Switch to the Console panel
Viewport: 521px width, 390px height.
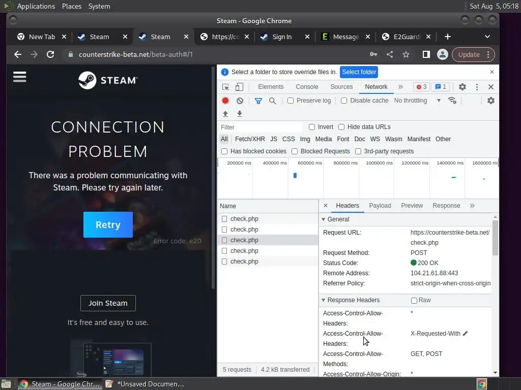pyautogui.click(x=307, y=87)
